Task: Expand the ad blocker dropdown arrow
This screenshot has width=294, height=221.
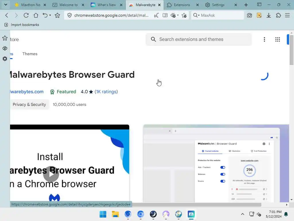Action: 178,15
